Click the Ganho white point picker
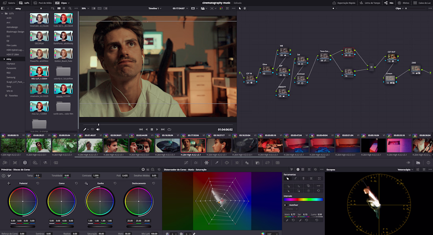The width and height of the screenshot is (433, 235). 86,183
